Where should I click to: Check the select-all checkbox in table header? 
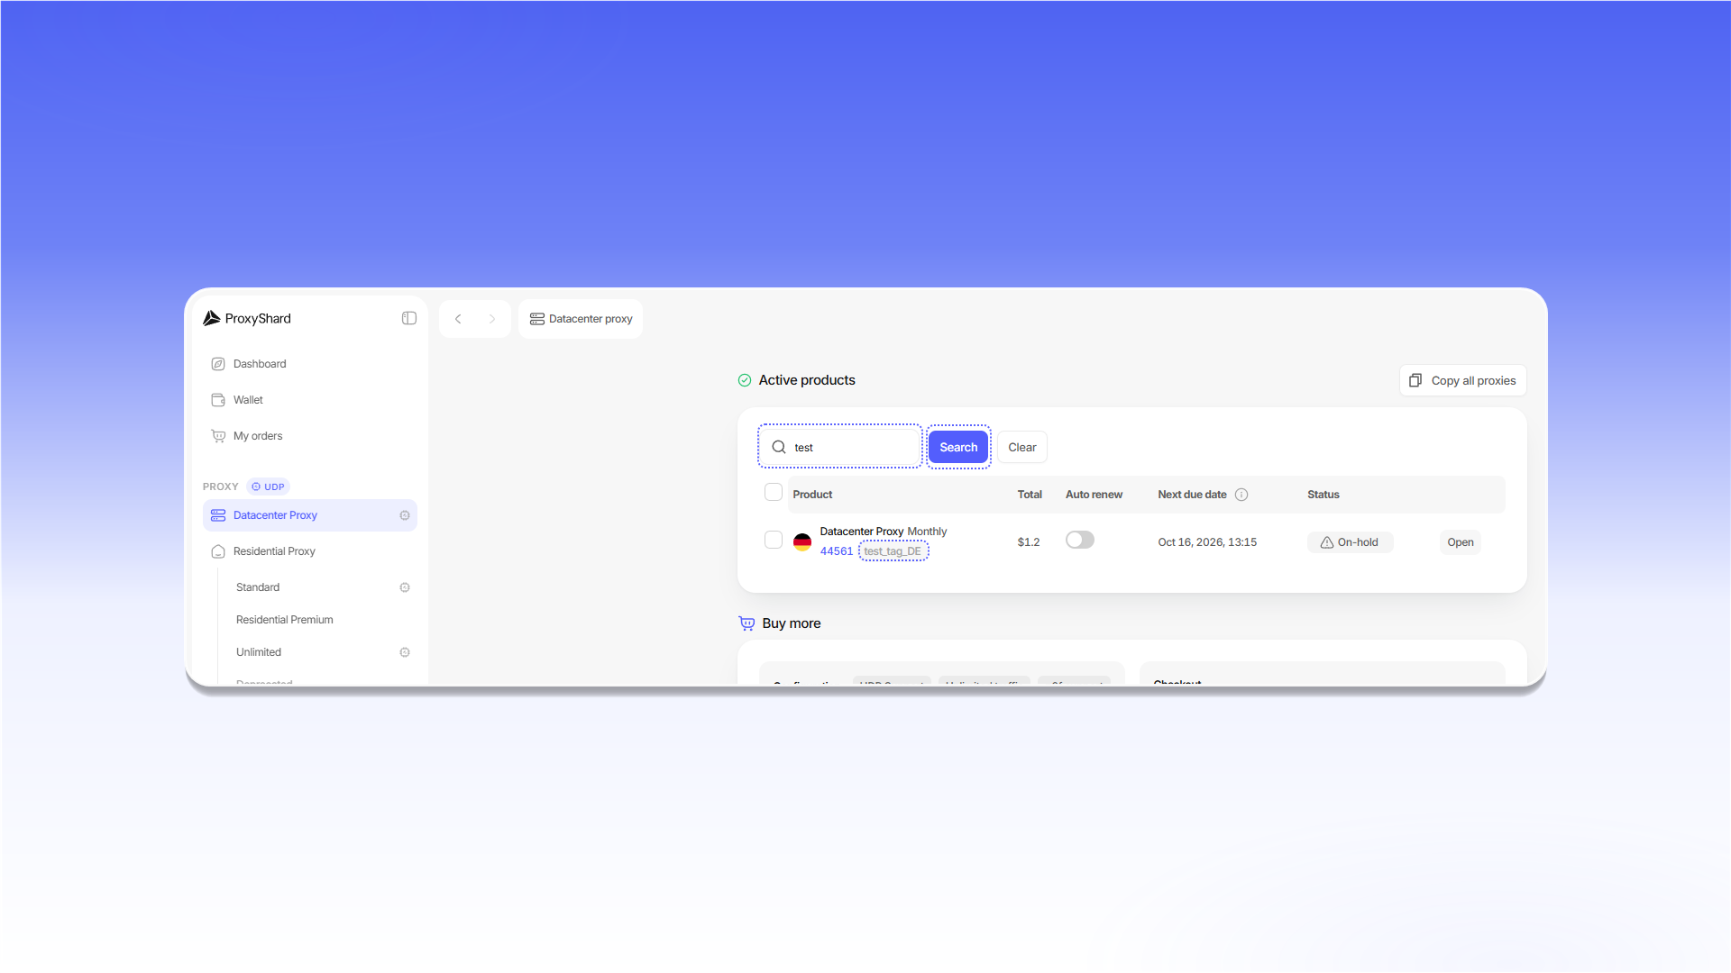coord(774,492)
